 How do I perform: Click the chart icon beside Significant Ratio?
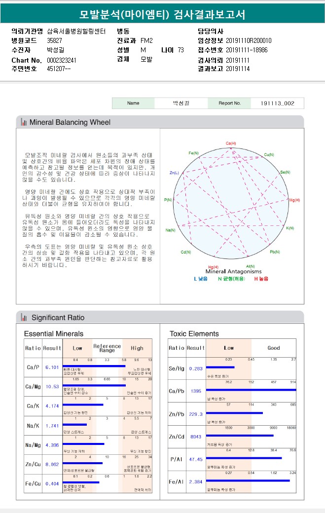[24, 317]
